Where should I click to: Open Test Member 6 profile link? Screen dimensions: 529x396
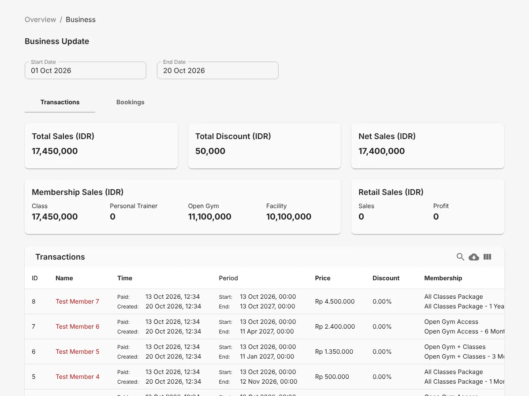(77, 326)
